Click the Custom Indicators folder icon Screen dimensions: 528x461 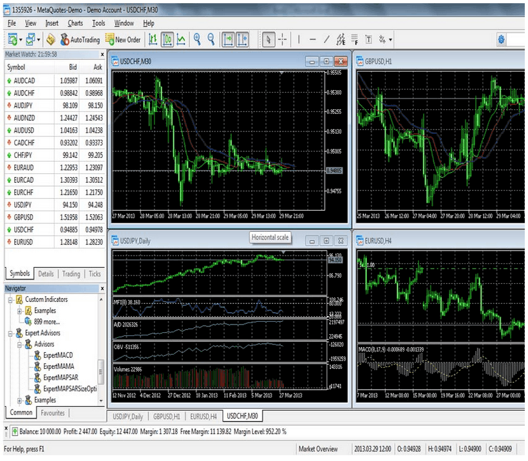pyautogui.click(x=19, y=299)
